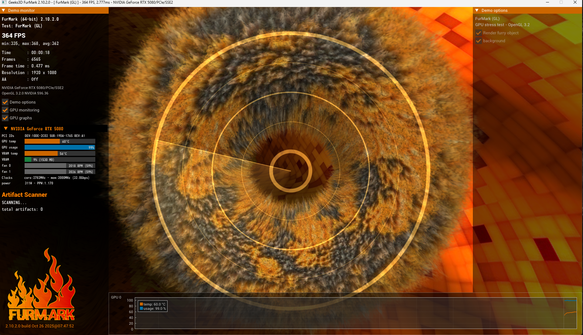Click the orange temp legend swatch
Viewport: 583px width, 335px height.
pyautogui.click(x=141, y=304)
